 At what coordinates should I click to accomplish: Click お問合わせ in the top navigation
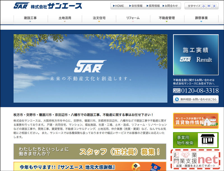point(170,6)
